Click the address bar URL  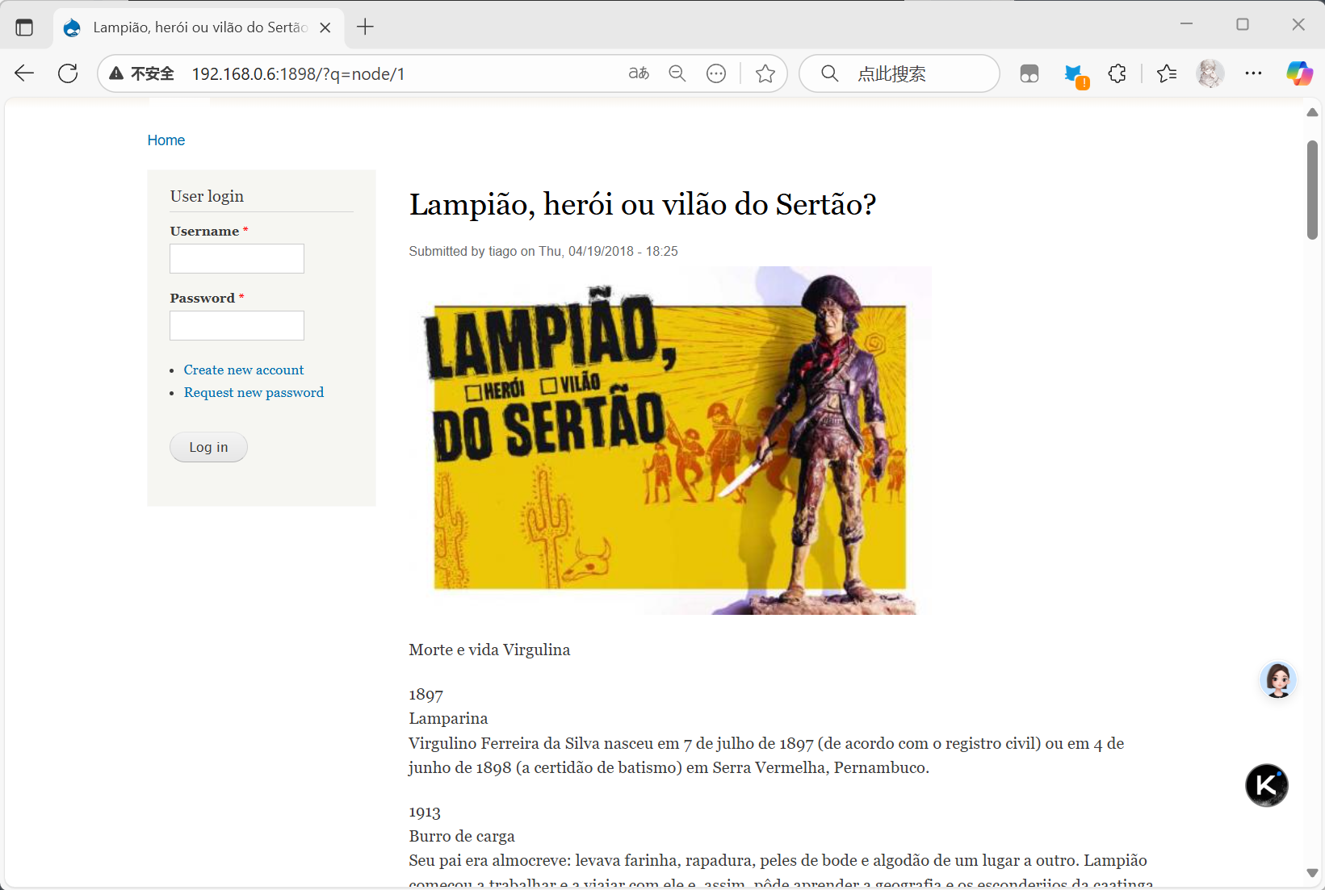pyautogui.click(x=298, y=73)
